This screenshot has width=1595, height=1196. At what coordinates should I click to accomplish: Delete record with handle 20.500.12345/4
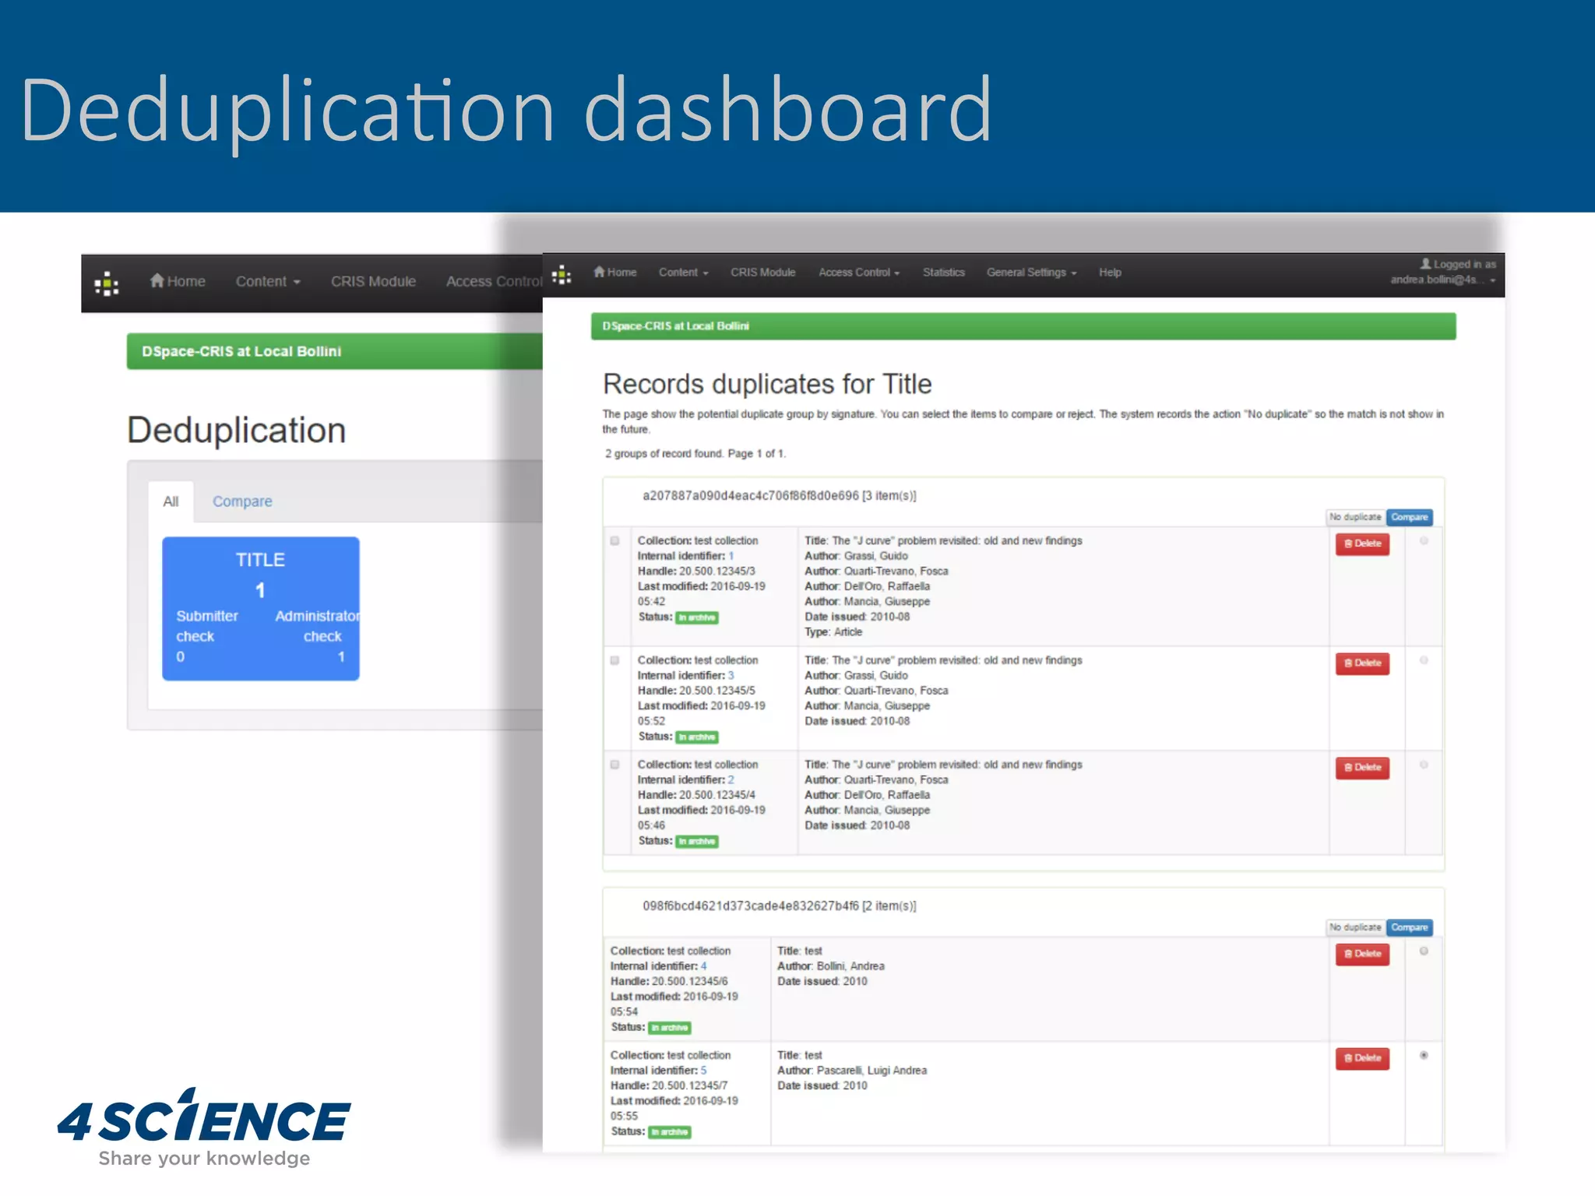[1362, 768]
